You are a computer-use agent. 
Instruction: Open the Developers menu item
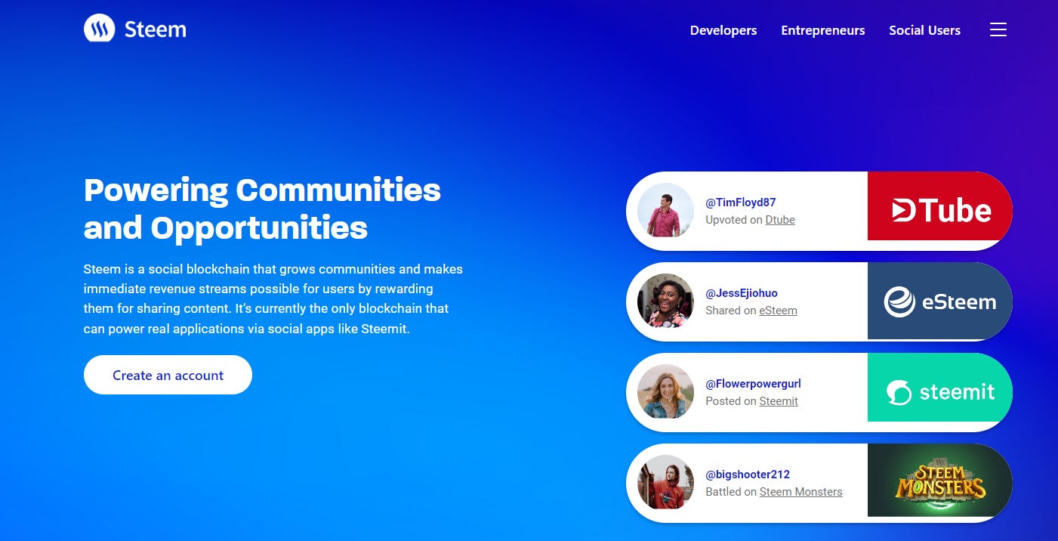point(723,30)
